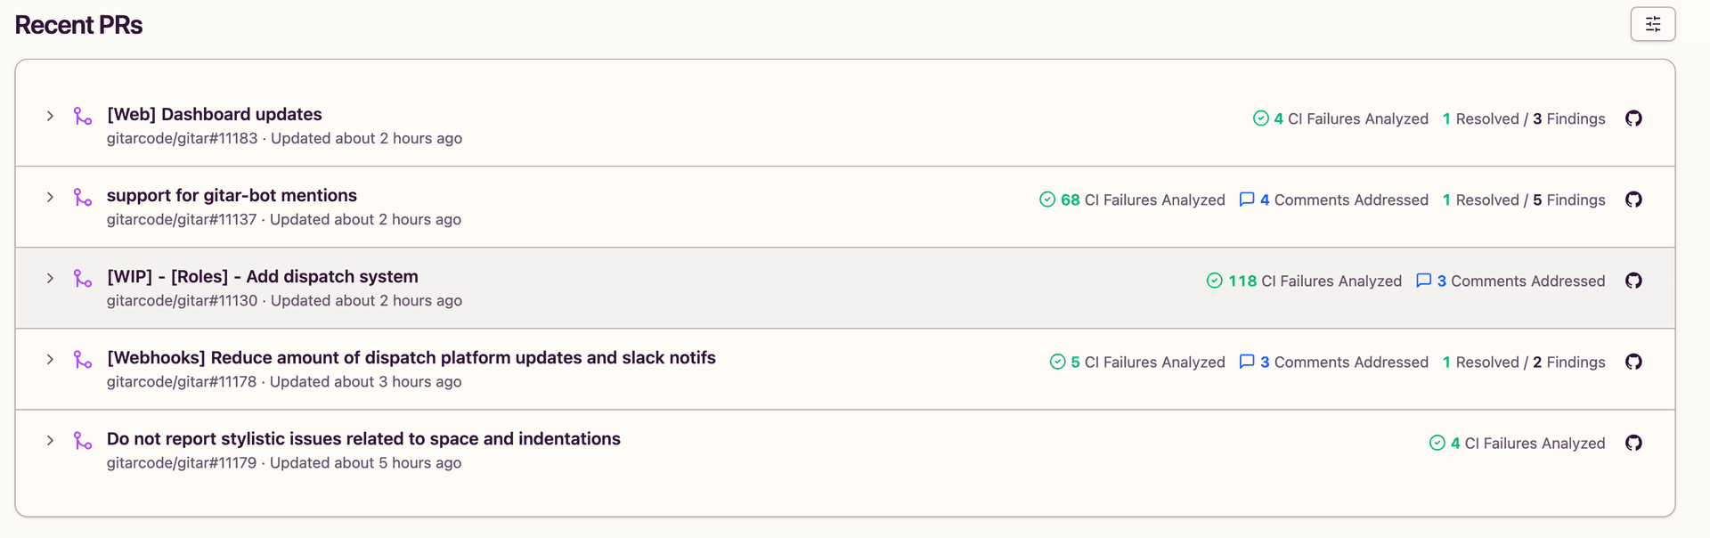Viewport: 1710px width, 538px height.
Task: Expand the Dashboard updates PR row
Action: [50, 115]
